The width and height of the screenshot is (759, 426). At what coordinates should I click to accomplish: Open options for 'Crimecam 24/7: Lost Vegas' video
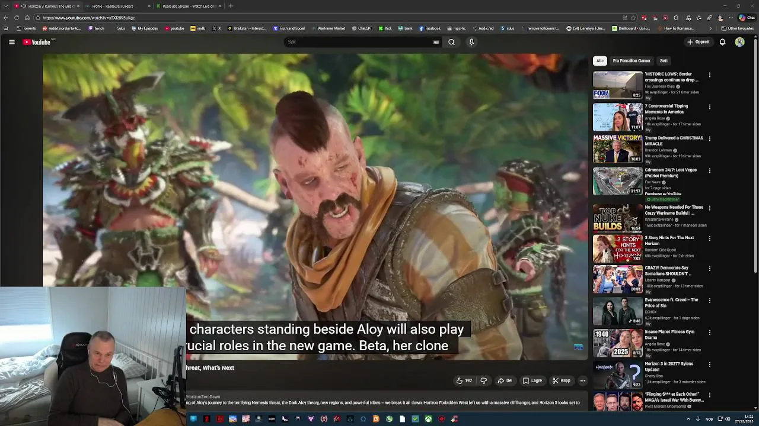click(x=709, y=171)
